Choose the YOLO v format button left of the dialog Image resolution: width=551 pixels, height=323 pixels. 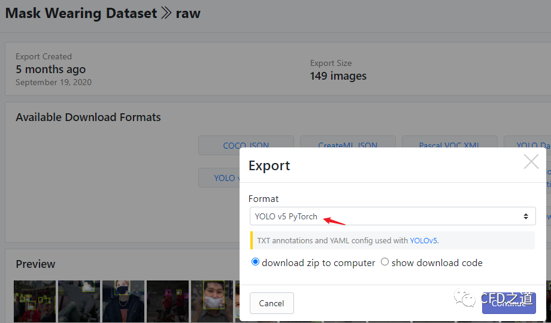point(219,177)
